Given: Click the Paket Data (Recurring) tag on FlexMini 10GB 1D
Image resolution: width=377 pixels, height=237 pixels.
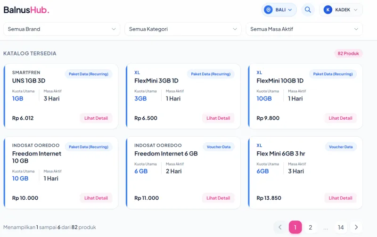Looking at the screenshot, I should (x=333, y=74).
